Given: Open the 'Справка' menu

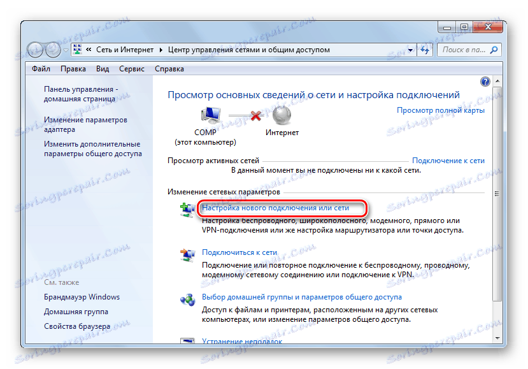Looking at the screenshot, I should 169,69.
